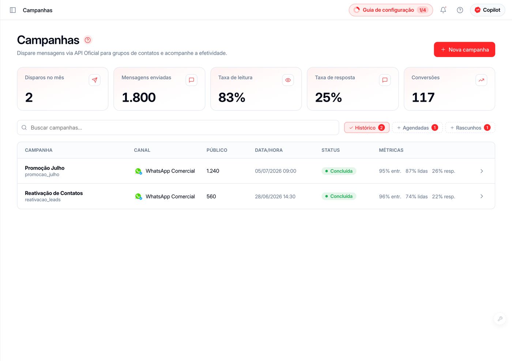Click the 87% lidas metric
The width and height of the screenshot is (512, 361).
pyautogui.click(x=417, y=171)
